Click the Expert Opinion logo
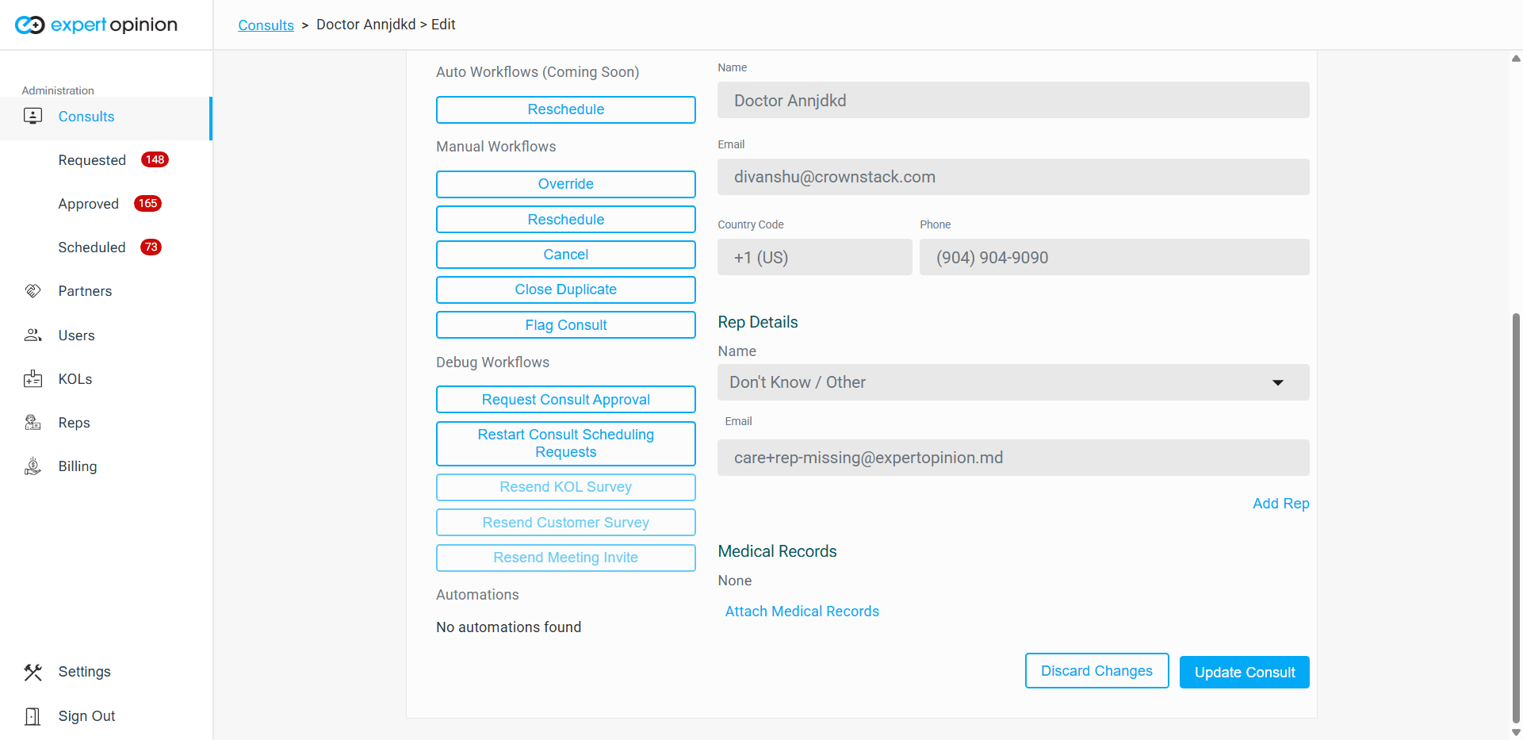 [x=97, y=25]
